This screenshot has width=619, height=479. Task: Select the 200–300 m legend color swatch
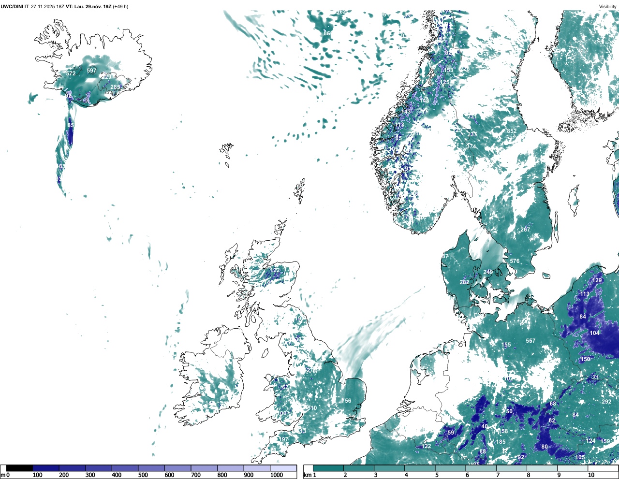coord(73,468)
